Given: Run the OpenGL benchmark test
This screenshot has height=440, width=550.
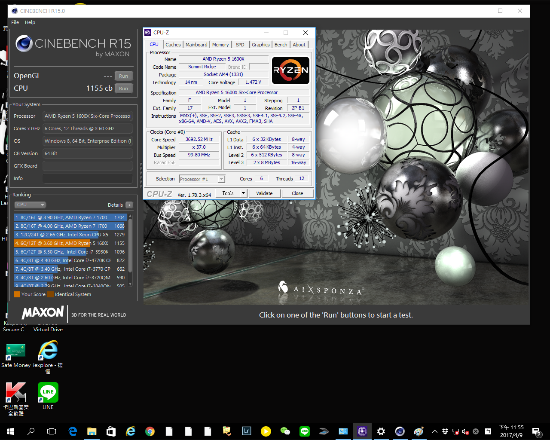Looking at the screenshot, I should [124, 76].
